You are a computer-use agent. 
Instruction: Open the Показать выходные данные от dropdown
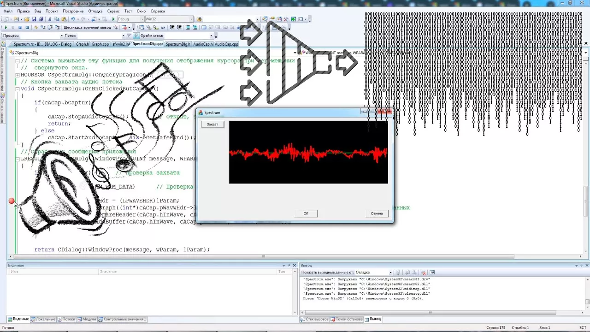tap(391, 273)
